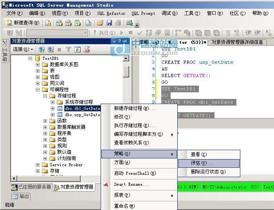Choose 执行存储过程 in the context menu
The height and width of the screenshot is (210, 274).
139,126
